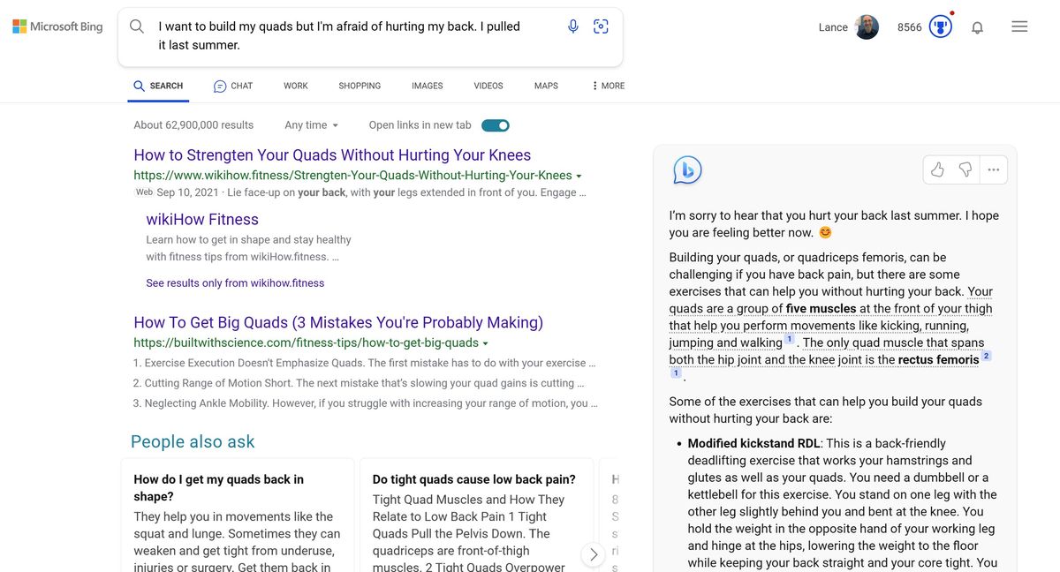1060x572 pixels.
Task: Open Lance profile avatar picture
Action: coord(867,26)
